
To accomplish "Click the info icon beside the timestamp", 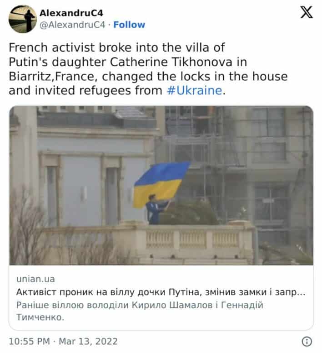I will 307,341.
